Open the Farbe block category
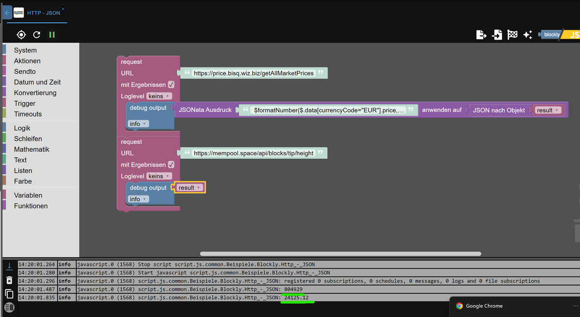580x317 pixels. pos(23,181)
